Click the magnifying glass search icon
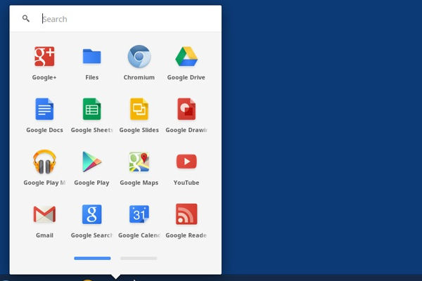 click(26, 19)
